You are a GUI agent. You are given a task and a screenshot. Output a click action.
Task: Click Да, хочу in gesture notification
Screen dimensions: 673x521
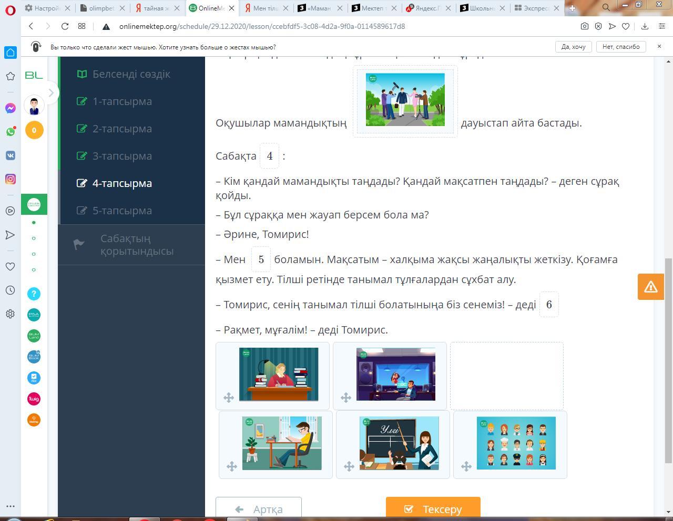(x=573, y=47)
